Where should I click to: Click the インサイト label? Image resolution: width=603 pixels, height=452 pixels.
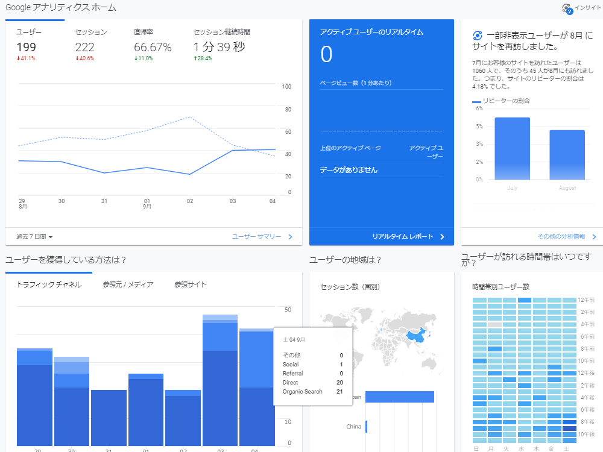point(587,7)
